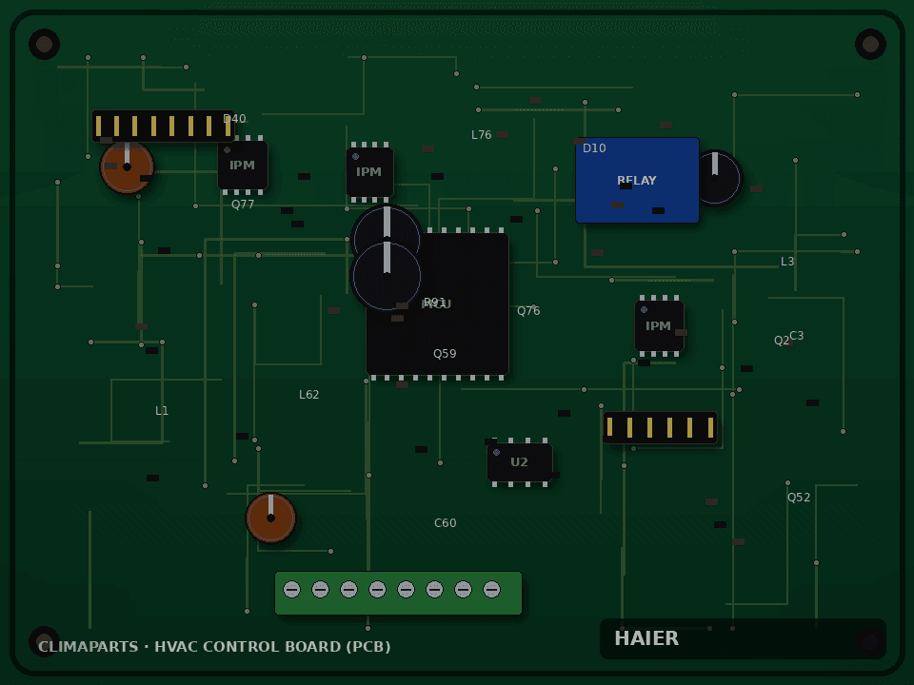The height and width of the screenshot is (685, 914).
Task: Select the brown capacitor under the eight-pin header
Action: (x=127, y=167)
